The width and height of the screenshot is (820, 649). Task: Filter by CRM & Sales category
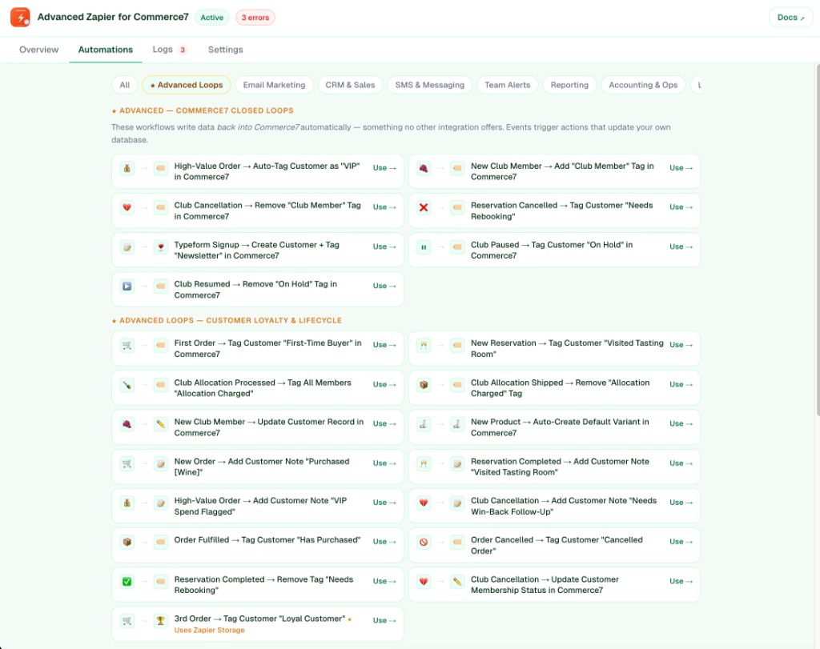[x=350, y=85]
